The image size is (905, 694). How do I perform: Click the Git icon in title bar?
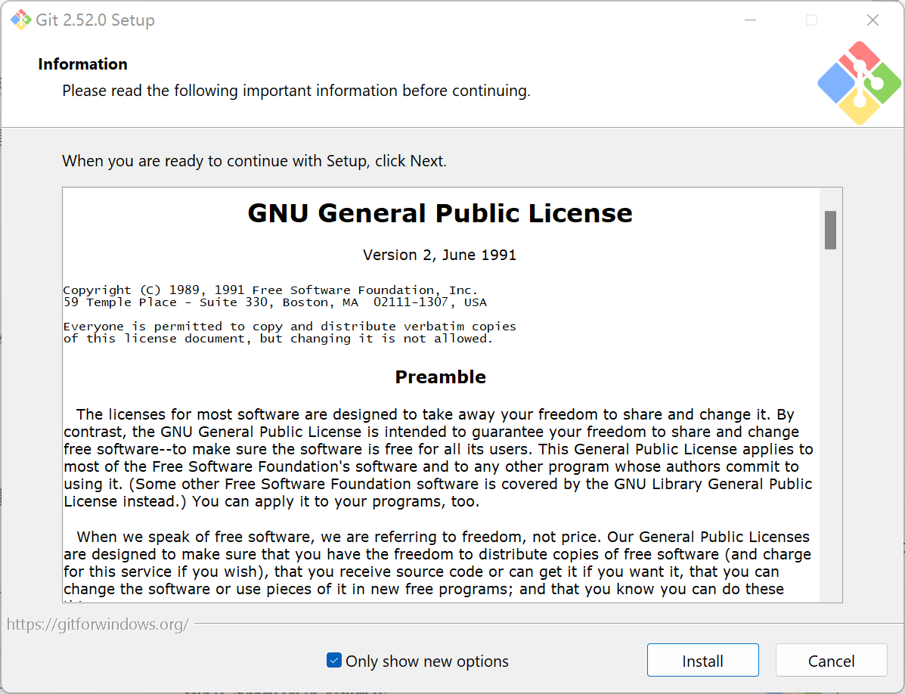(x=20, y=20)
